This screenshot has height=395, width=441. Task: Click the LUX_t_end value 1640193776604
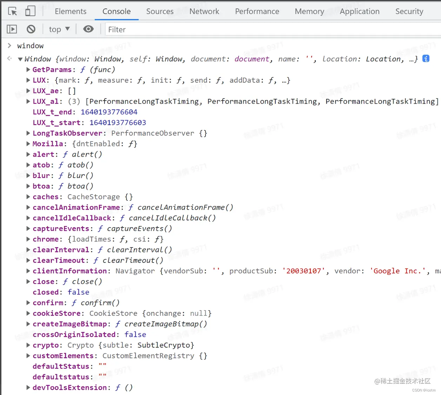pyautogui.click(x=109, y=112)
